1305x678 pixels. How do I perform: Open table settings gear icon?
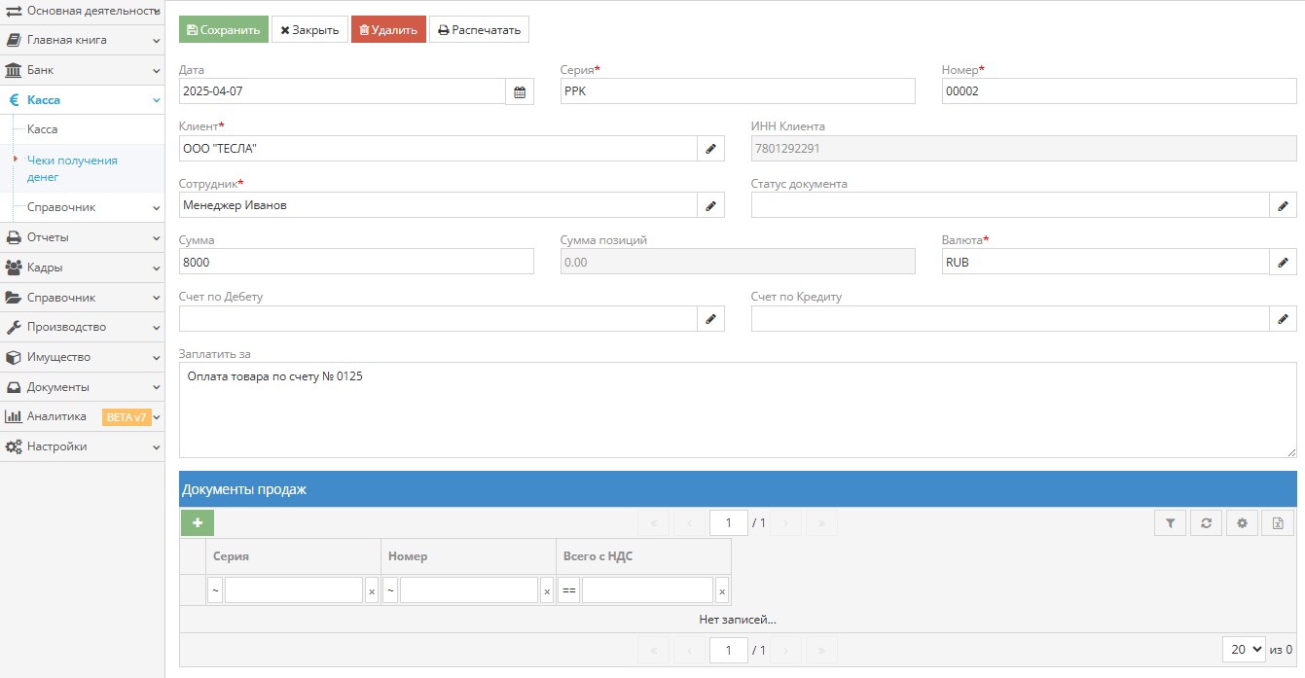click(1242, 523)
